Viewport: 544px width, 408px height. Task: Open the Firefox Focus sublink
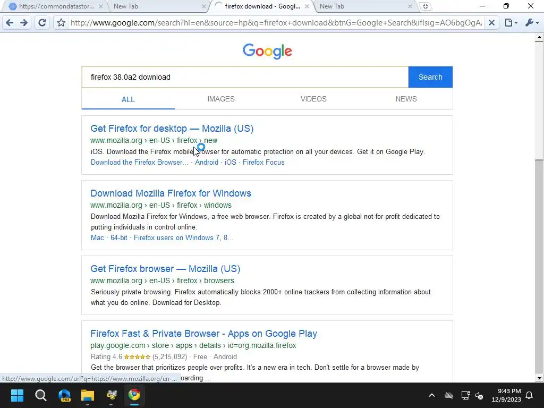pos(263,163)
